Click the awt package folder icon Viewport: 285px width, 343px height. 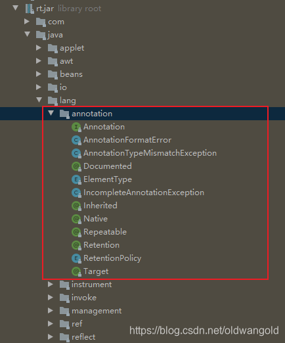(x=53, y=61)
